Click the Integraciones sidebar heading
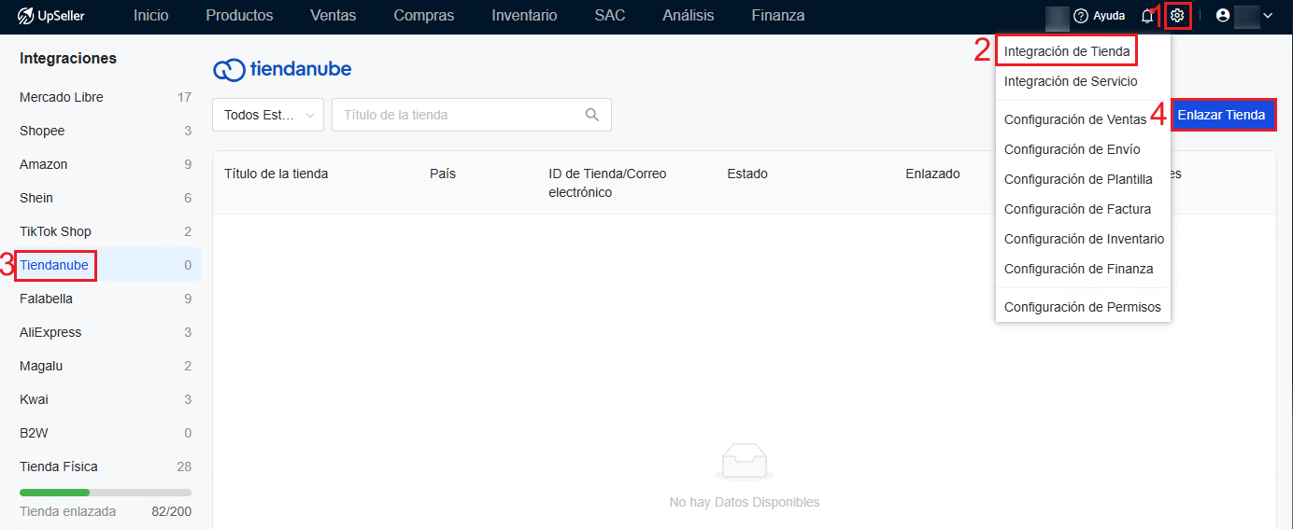Image resolution: width=1293 pixels, height=529 pixels. 68,58
